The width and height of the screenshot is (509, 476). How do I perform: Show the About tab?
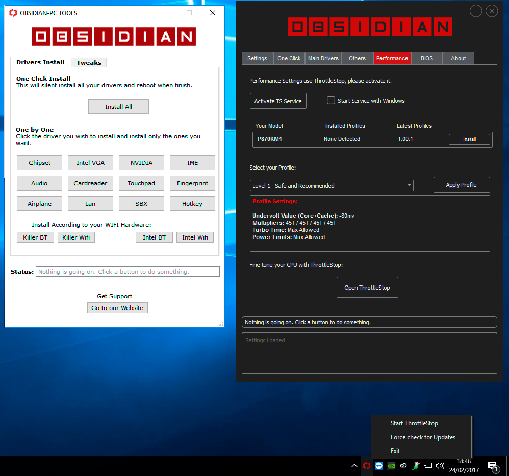tap(458, 58)
